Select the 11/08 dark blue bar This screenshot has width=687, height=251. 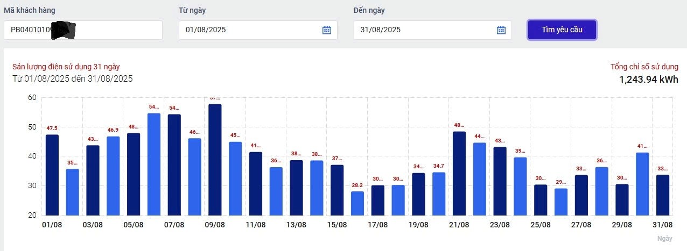(256, 184)
